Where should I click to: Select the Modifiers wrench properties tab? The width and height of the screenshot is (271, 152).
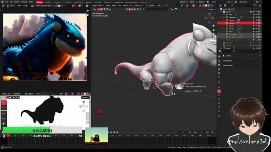[219, 91]
